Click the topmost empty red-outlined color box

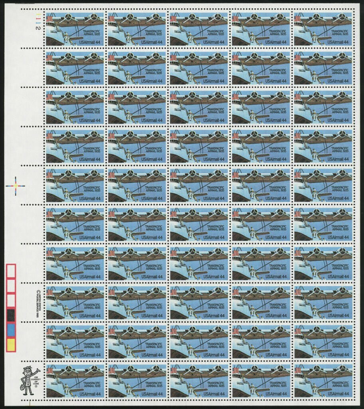(x=11, y=271)
